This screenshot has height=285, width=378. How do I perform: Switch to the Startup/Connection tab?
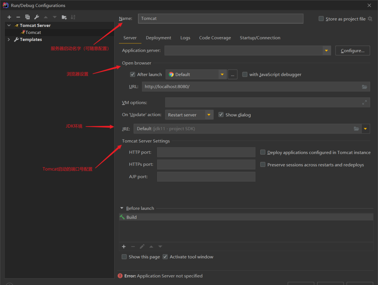(x=260, y=38)
